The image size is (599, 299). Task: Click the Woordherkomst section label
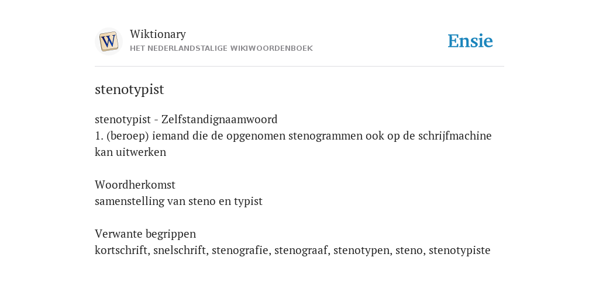[x=135, y=185]
